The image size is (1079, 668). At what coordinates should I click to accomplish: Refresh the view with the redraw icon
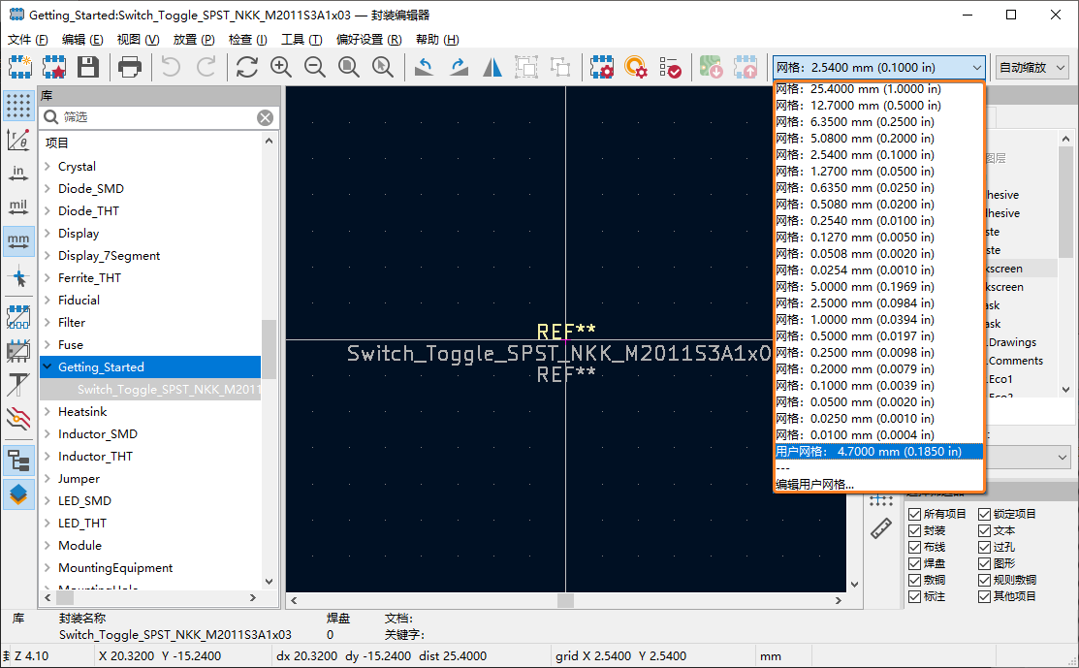tap(246, 68)
